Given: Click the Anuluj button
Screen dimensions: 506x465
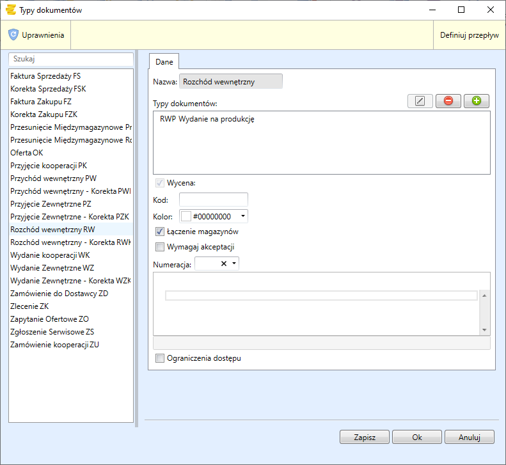Looking at the screenshot, I should coord(470,437).
